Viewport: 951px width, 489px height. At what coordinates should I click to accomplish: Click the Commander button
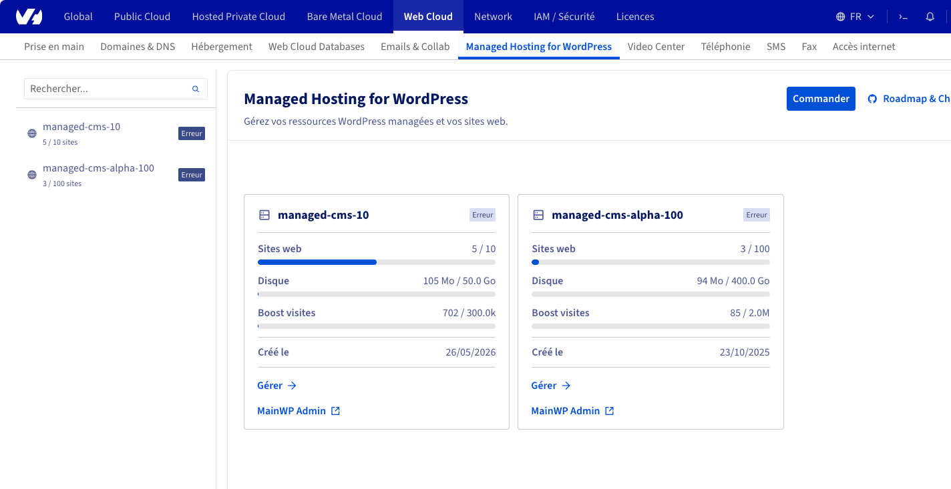click(821, 99)
